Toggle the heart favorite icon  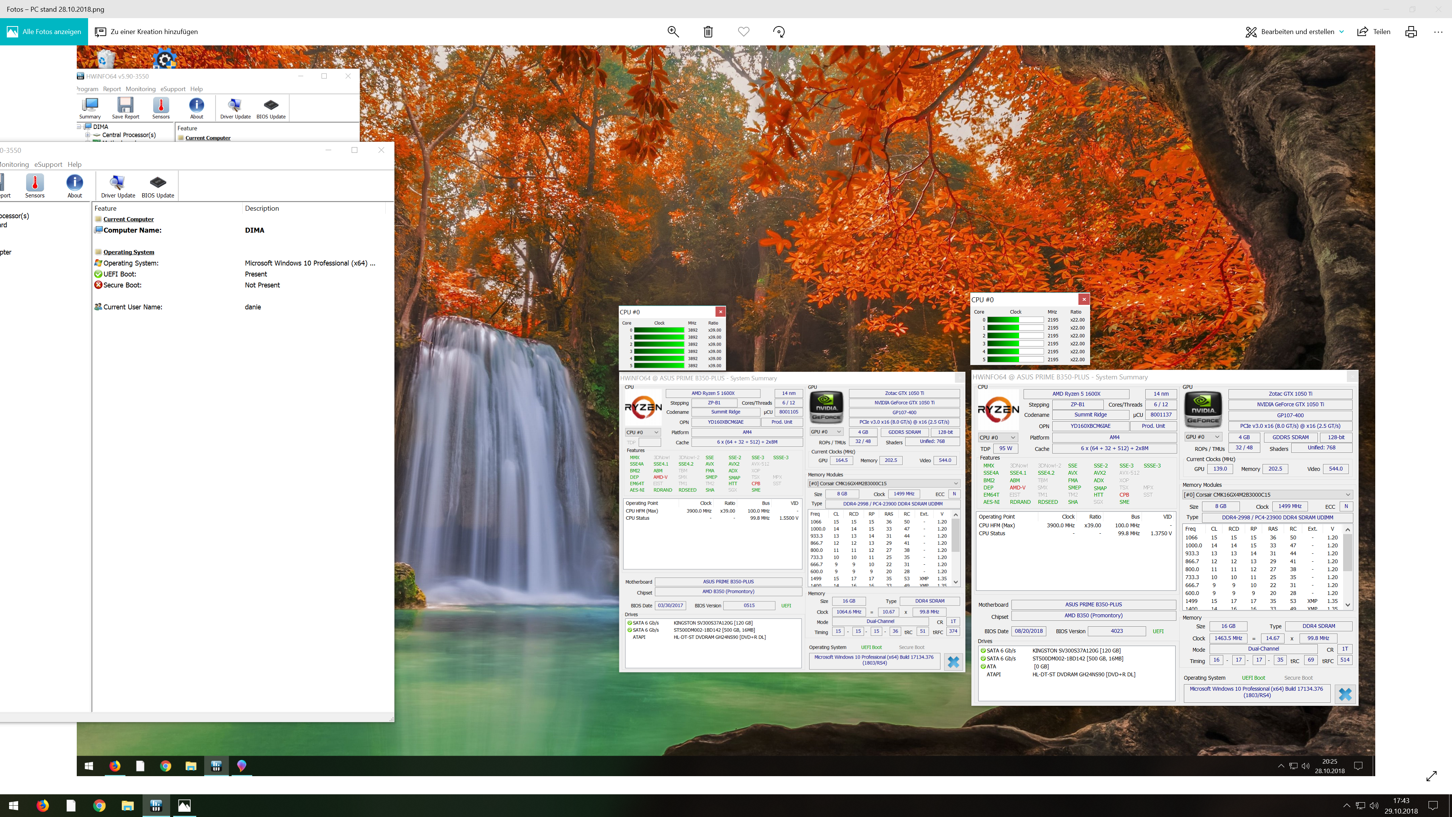(x=743, y=31)
